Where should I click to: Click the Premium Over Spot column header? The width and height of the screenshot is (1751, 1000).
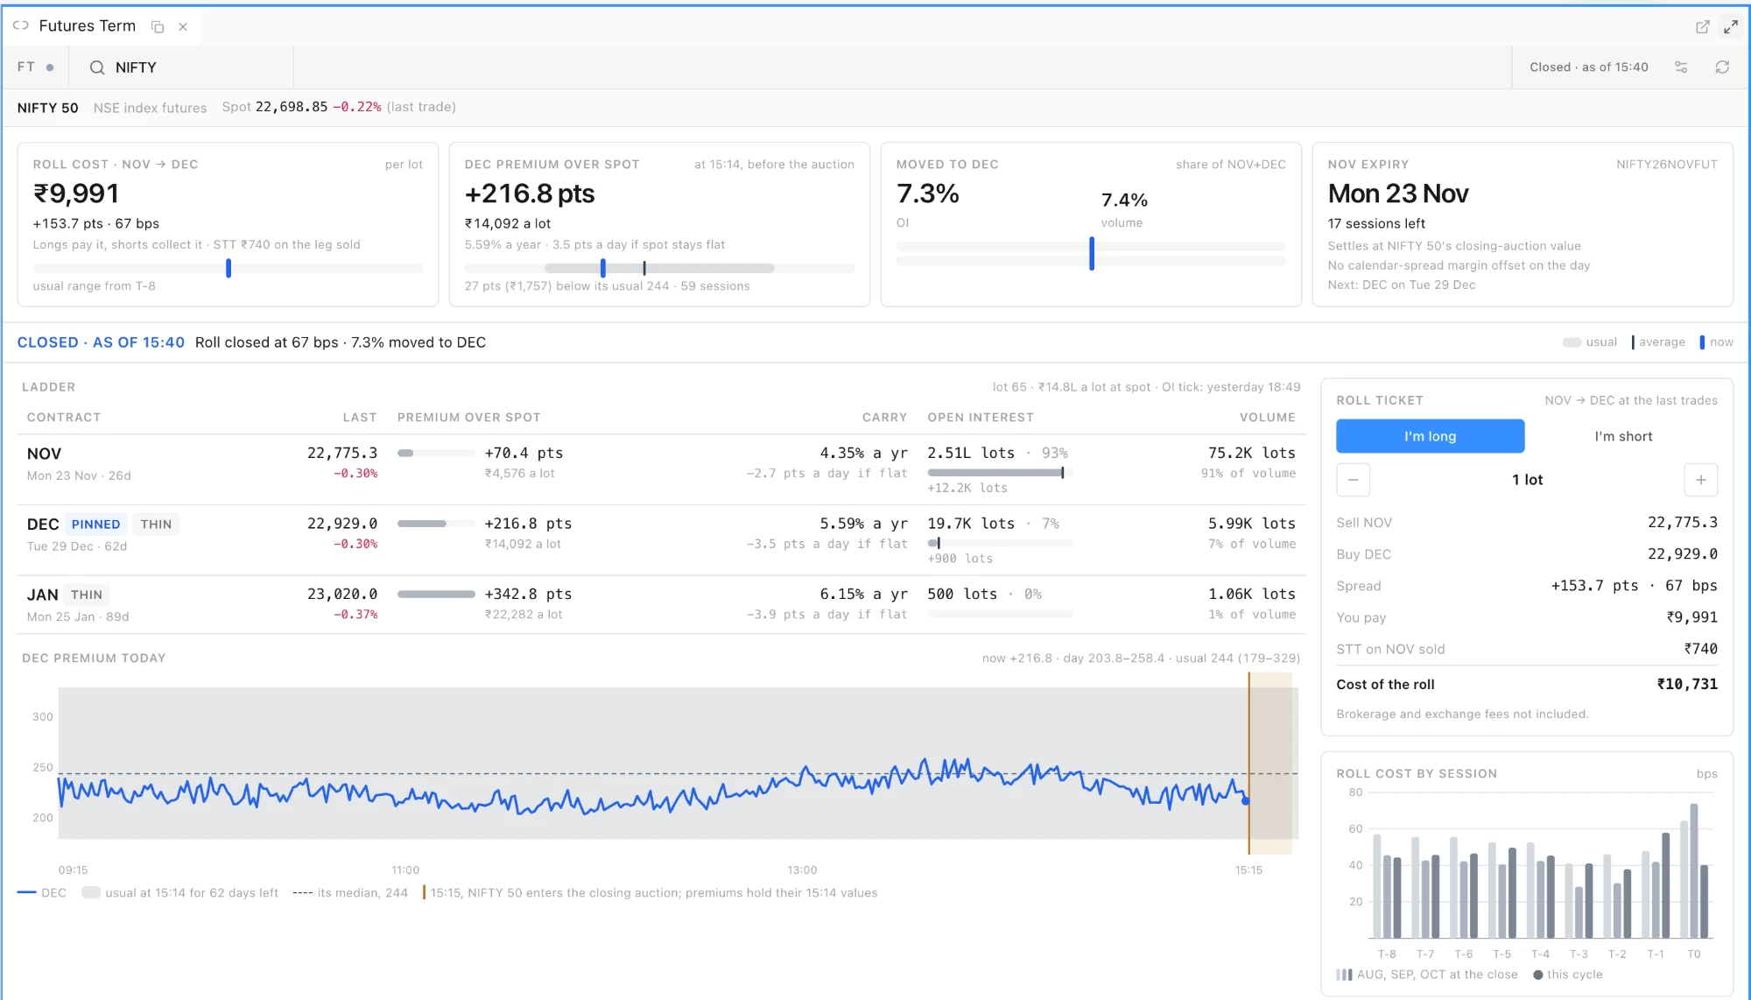tap(469, 418)
